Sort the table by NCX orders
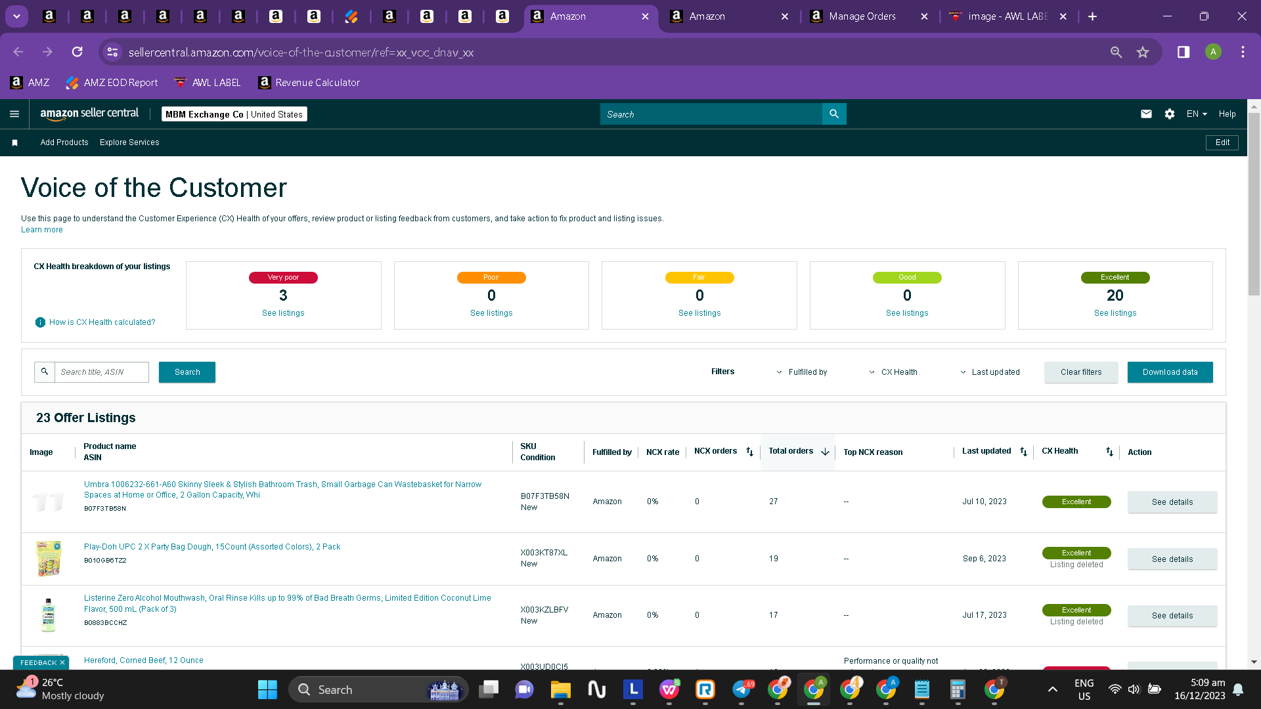1261x709 pixels. (749, 452)
